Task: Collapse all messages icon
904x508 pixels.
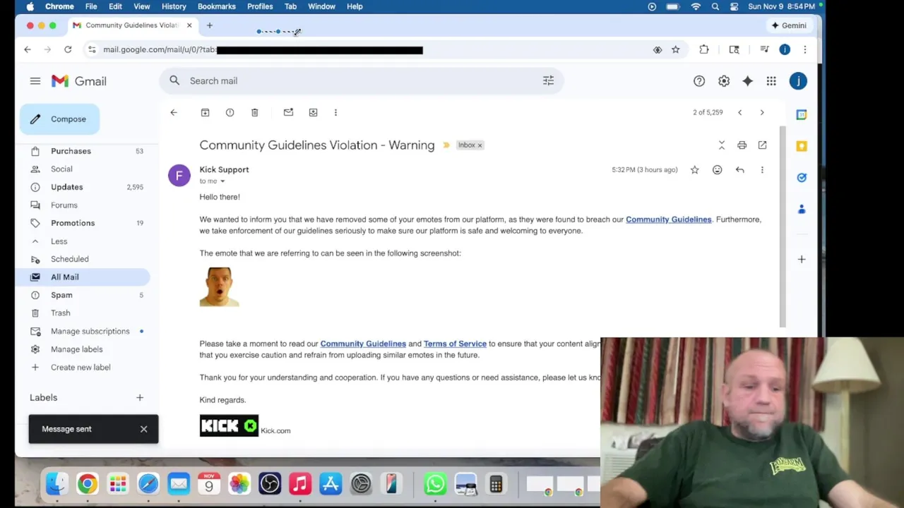Action: coord(721,145)
